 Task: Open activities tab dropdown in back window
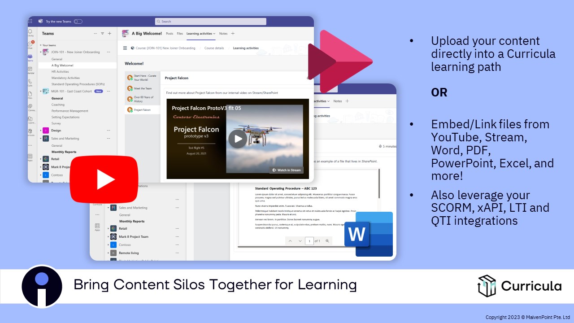(x=328, y=101)
